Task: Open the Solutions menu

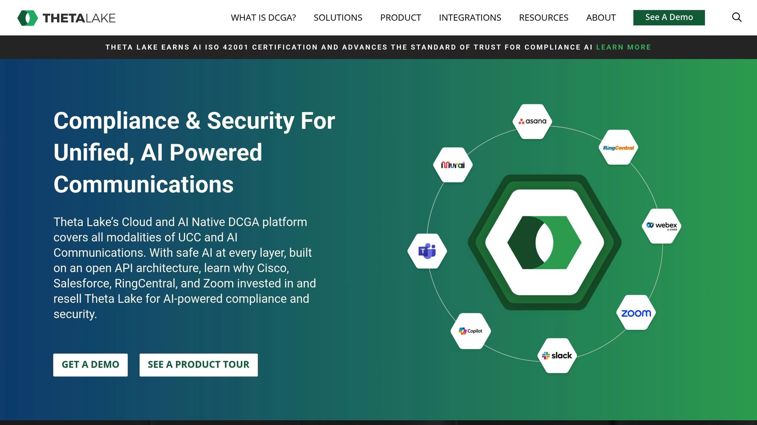Action: coord(338,18)
